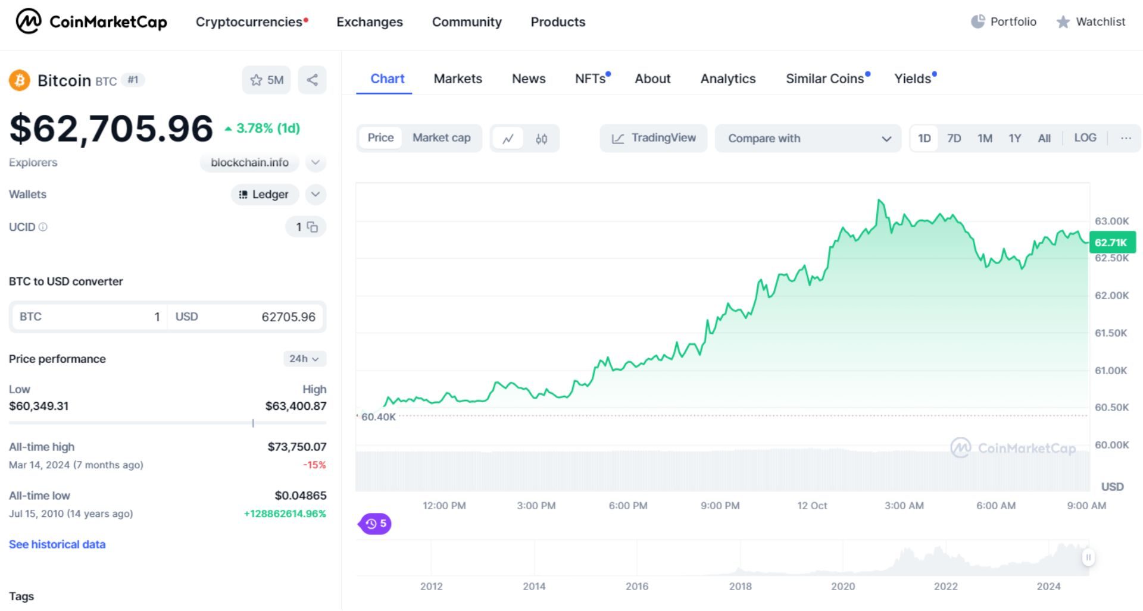Screen dimensions: 1143x611
Task: Expand the Explorers dropdown
Action: pyautogui.click(x=316, y=162)
